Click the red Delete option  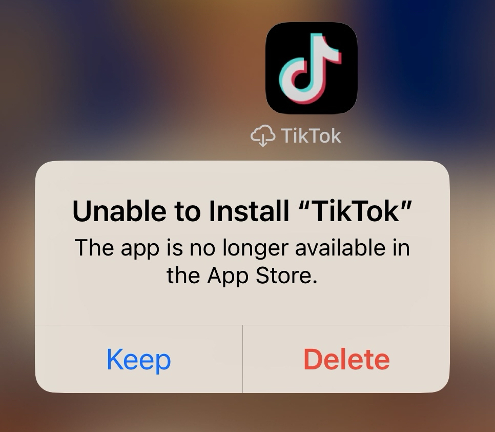pyautogui.click(x=346, y=359)
